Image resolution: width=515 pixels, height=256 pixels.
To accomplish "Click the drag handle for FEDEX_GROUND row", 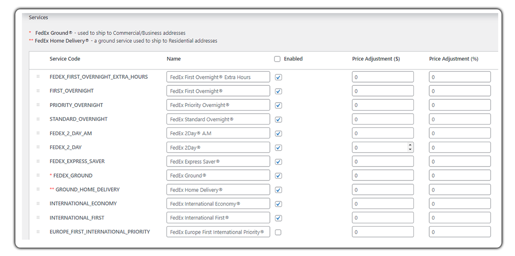I will [x=38, y=175].
